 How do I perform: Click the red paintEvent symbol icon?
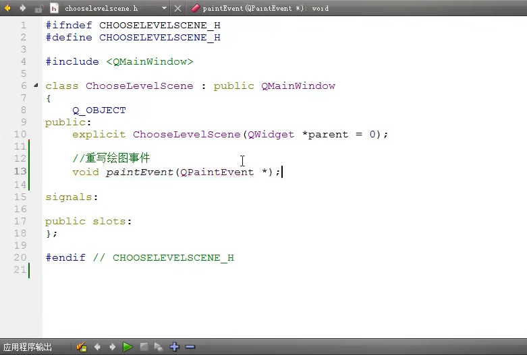tap(196, 8)
